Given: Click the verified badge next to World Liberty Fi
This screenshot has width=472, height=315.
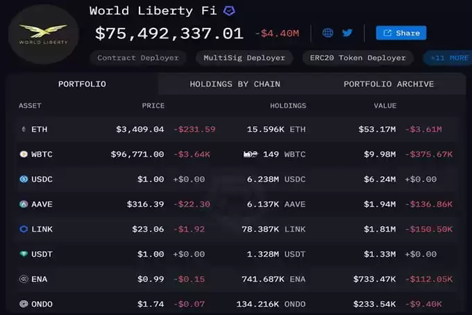Looking at the screenshot, I should (229, 11).
